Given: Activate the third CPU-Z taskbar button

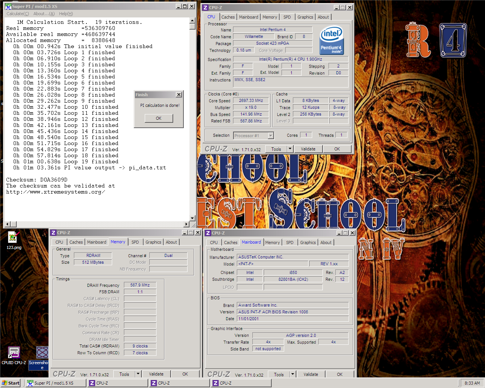Looking at the screenshot, I should 241,383.
